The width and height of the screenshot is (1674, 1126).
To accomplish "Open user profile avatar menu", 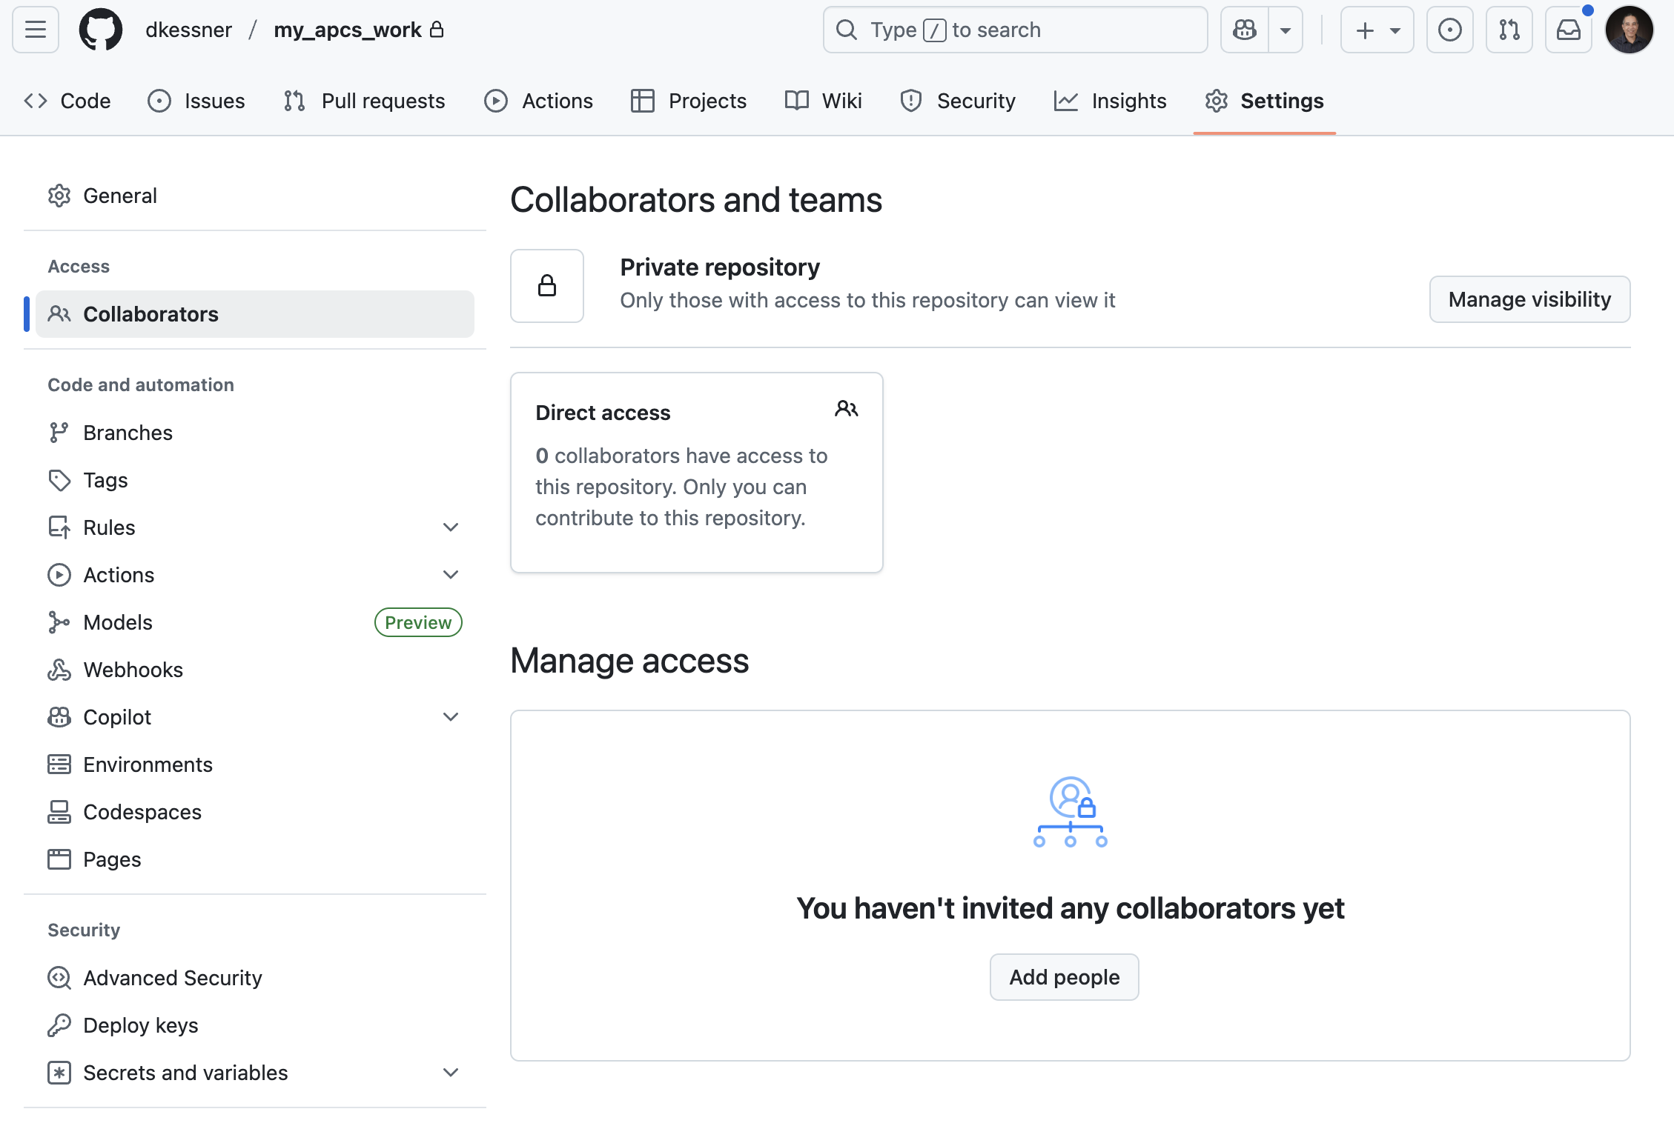I will [1629, 30].
